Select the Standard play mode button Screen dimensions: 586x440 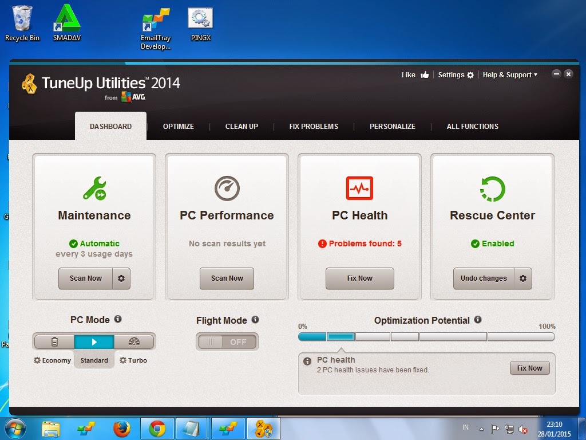[x=94, y=341]
